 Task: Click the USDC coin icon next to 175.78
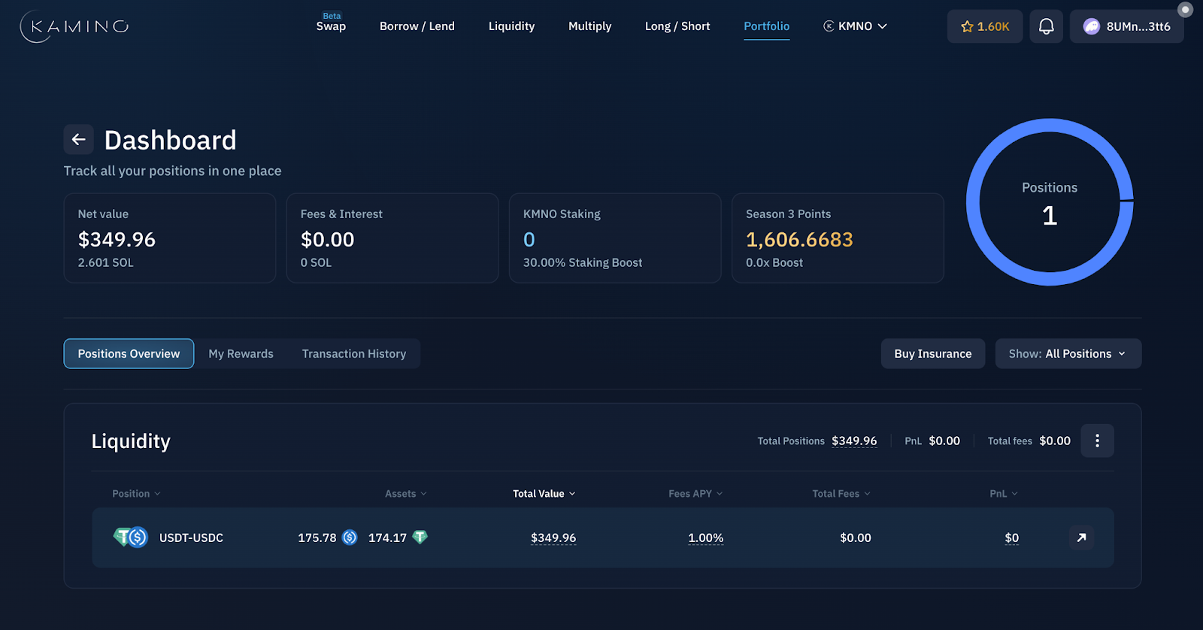pyautogui.click(x=350, y=538)
